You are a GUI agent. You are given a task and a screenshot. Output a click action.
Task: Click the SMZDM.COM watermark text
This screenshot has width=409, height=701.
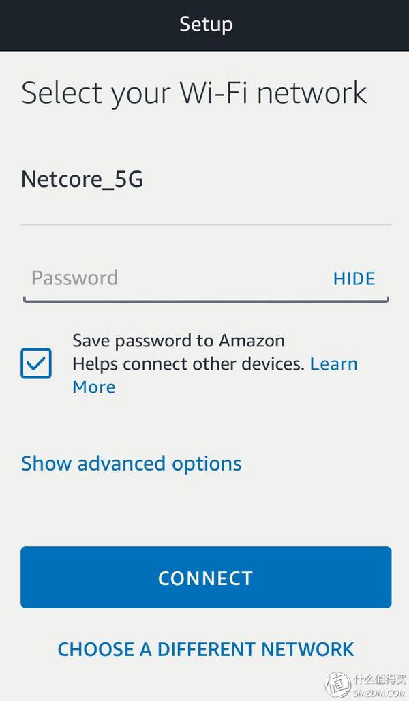click(x=380, y=693)
